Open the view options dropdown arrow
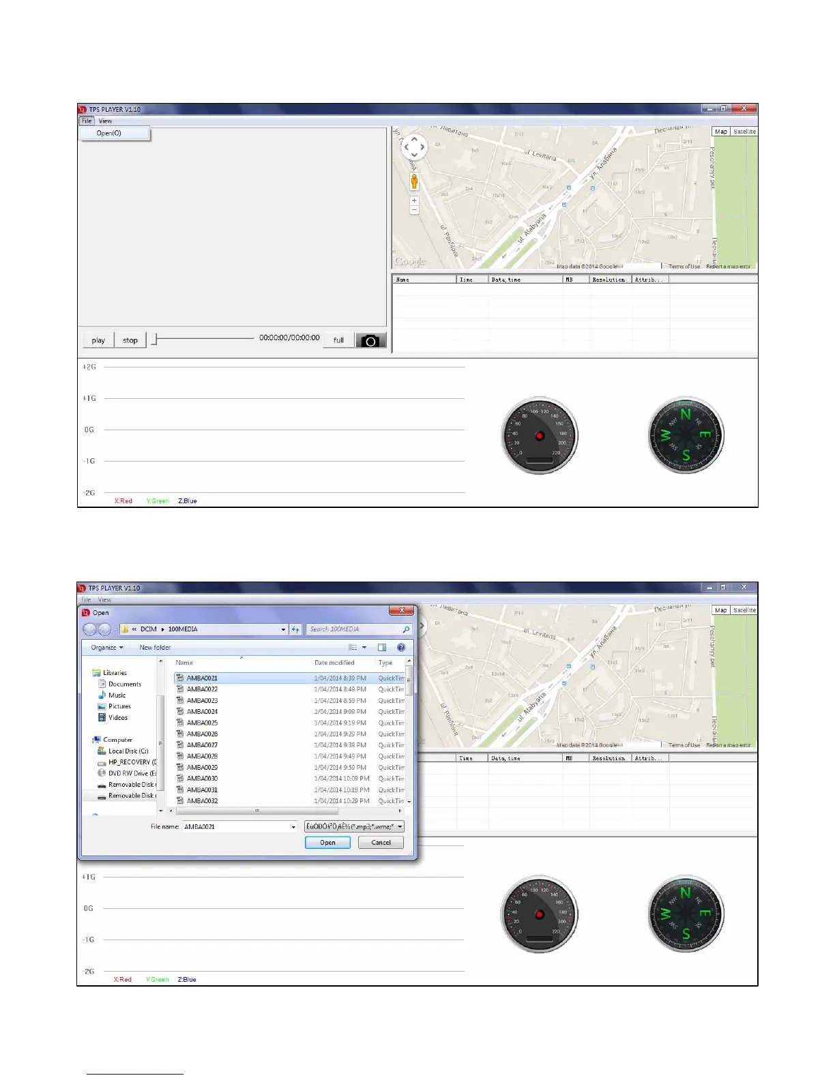Screen dimensions: 835x1080 click(x=364, y=648)
